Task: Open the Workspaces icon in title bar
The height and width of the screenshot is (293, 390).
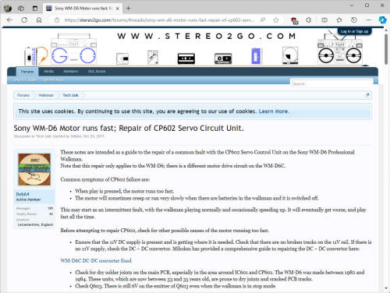Action: tap(21, 9)
